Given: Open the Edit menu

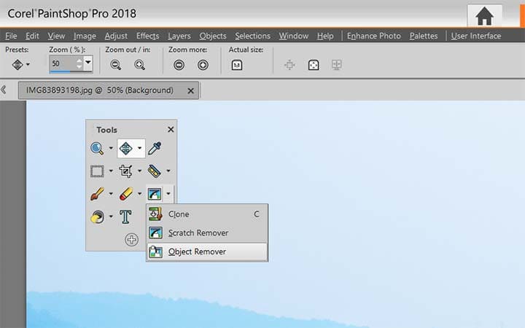Looking at the screenshot, I should click(x=32, y=36).
